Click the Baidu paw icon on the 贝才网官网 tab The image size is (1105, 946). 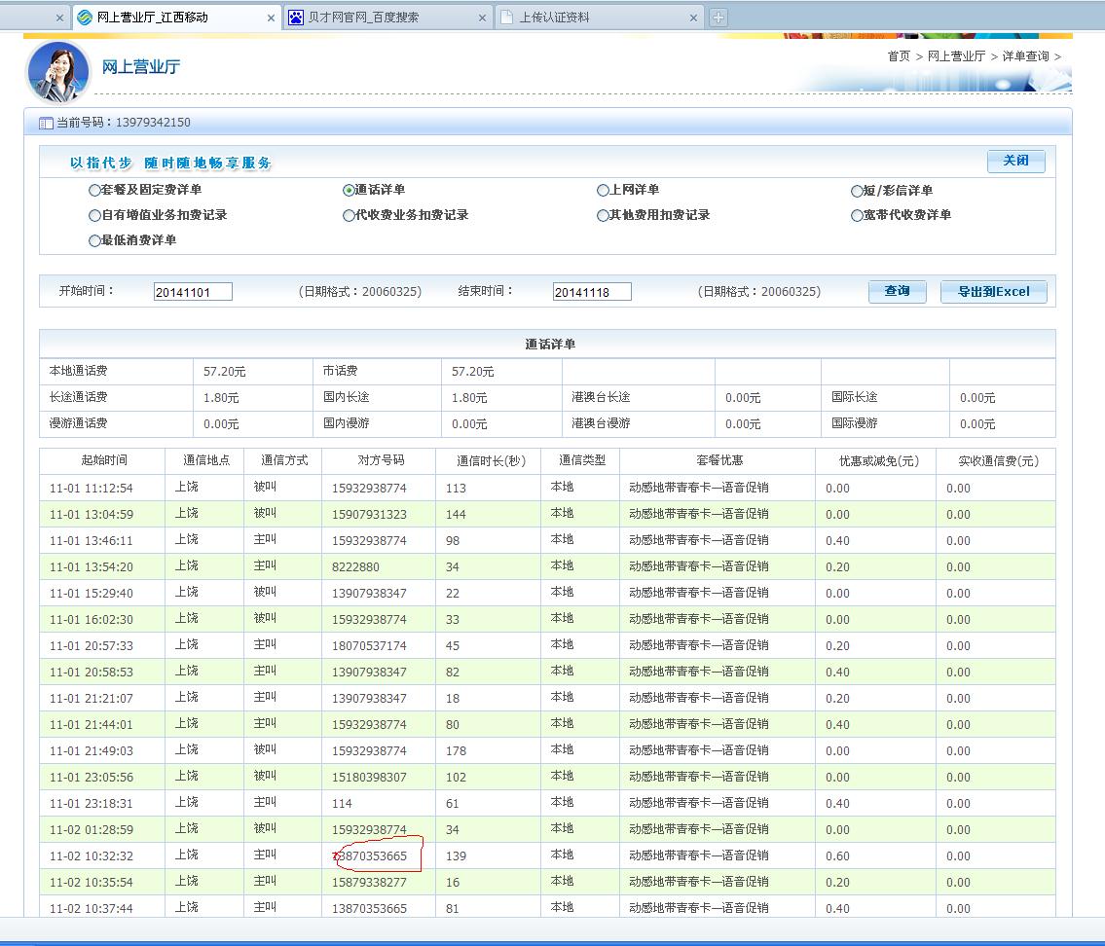[296, 18]
